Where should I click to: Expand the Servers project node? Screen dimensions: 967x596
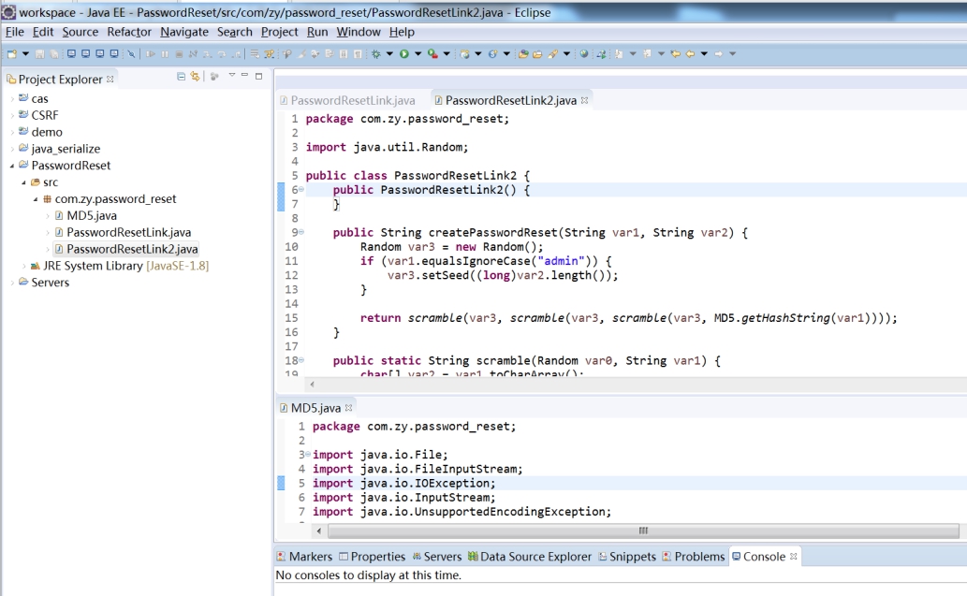point(12,283)
